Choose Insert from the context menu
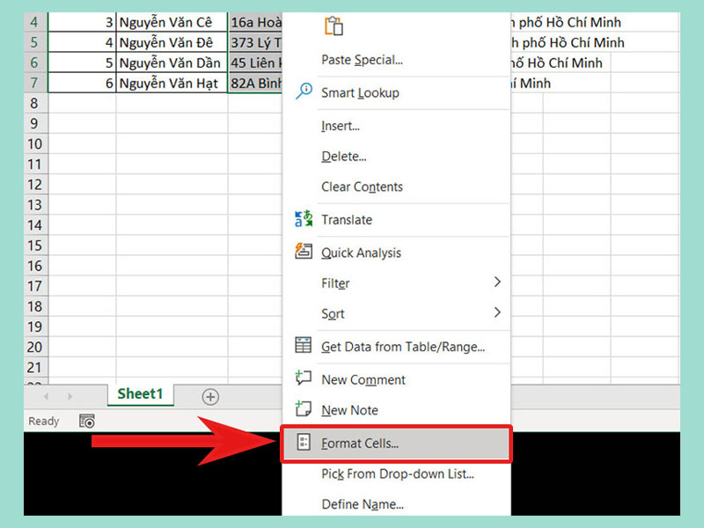Image resolution: width=704 pixels, height=528 pixels. click(x=341, y=126)
